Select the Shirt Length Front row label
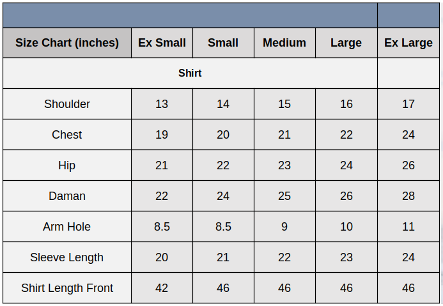 67,288
